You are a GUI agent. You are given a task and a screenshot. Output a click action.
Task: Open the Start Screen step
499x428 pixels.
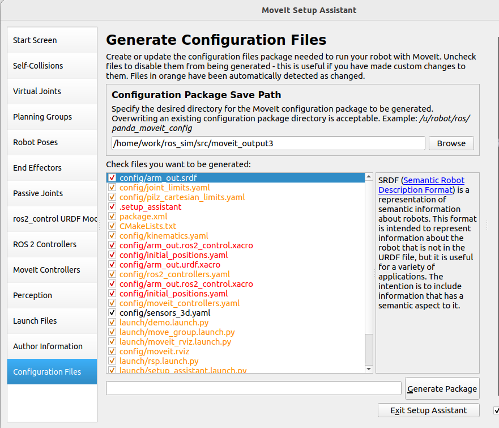point(52,40)
